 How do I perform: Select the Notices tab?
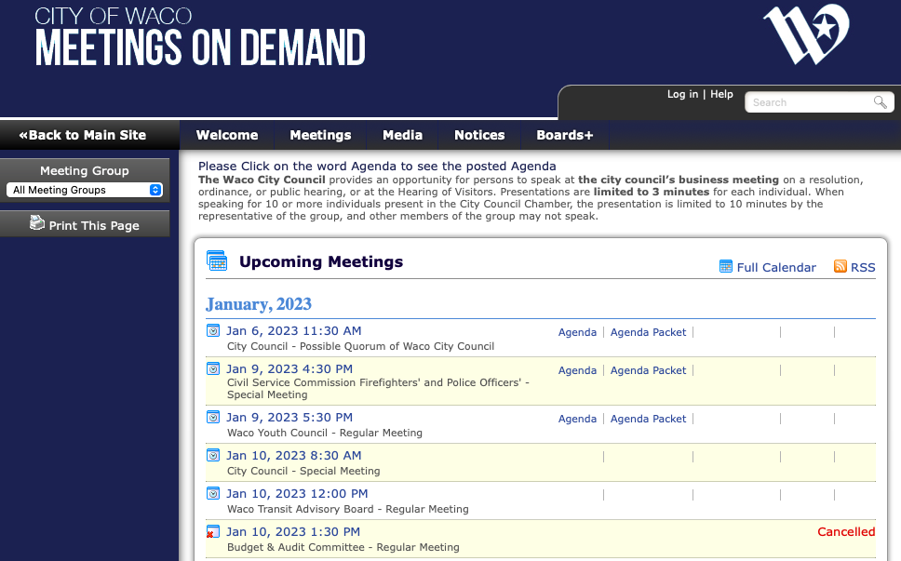tap(479, 135)
